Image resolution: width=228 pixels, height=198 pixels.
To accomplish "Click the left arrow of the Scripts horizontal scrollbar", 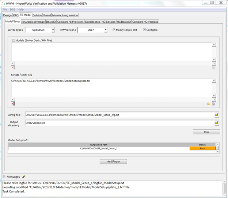I will 13,100.
